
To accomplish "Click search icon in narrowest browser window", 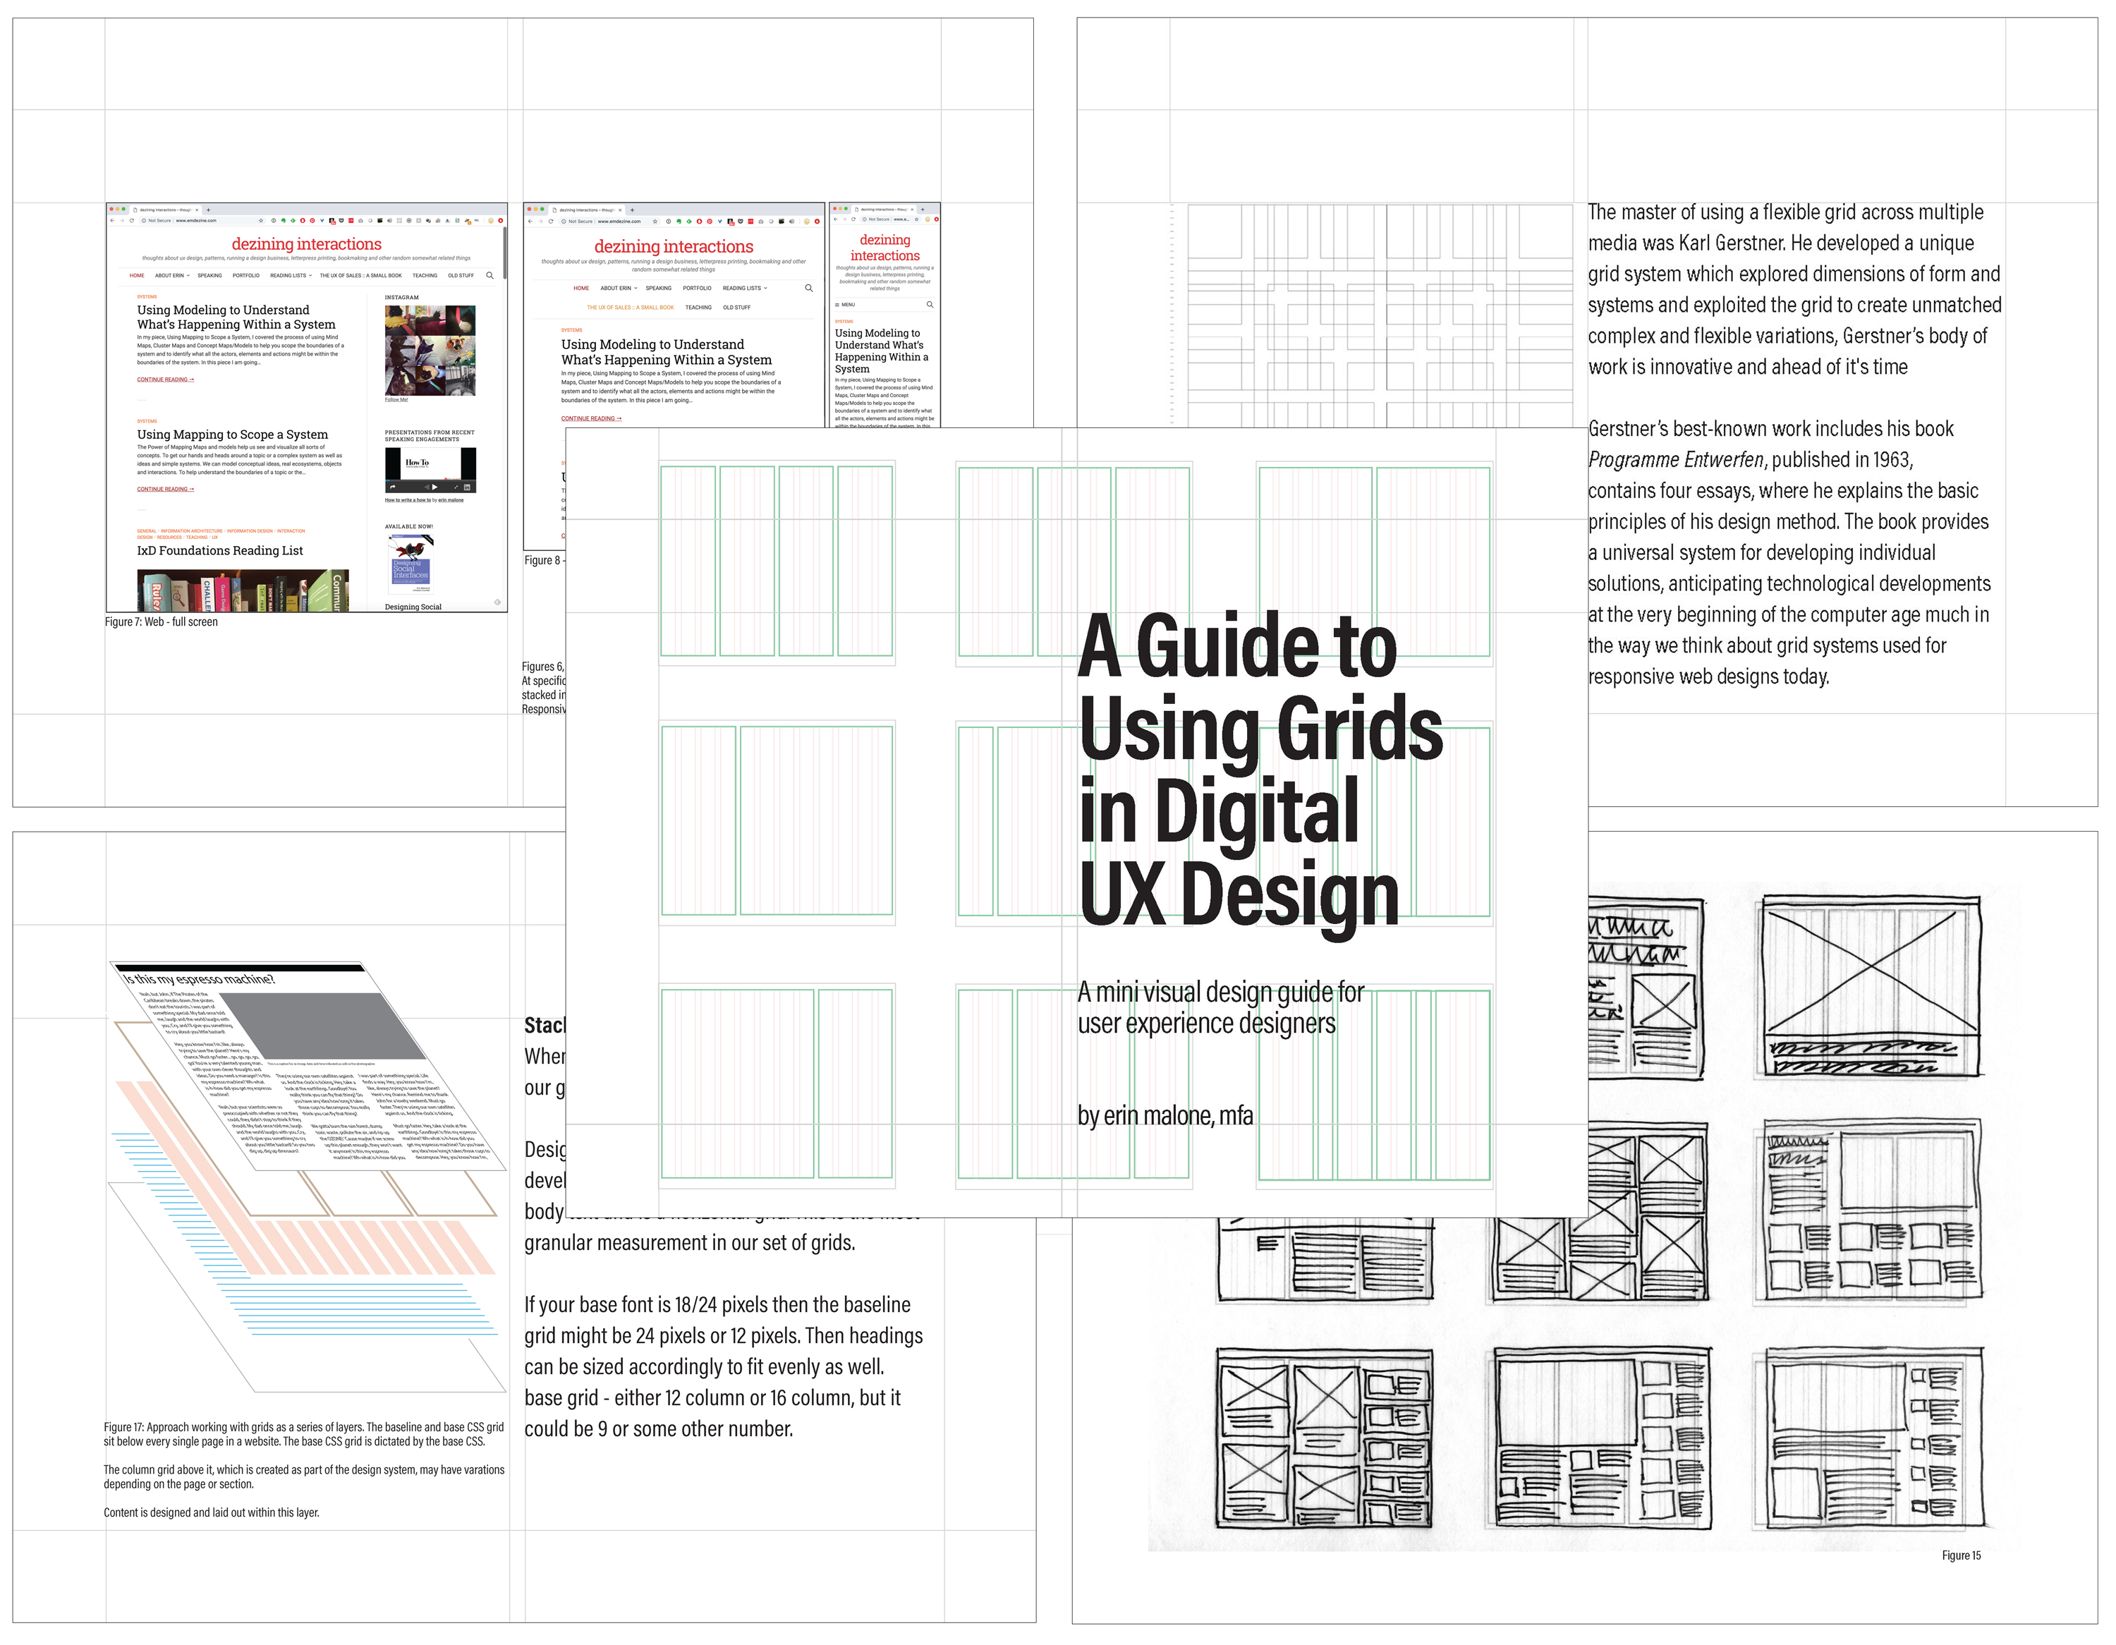I will pyautogui.click(x=929, y=304).
